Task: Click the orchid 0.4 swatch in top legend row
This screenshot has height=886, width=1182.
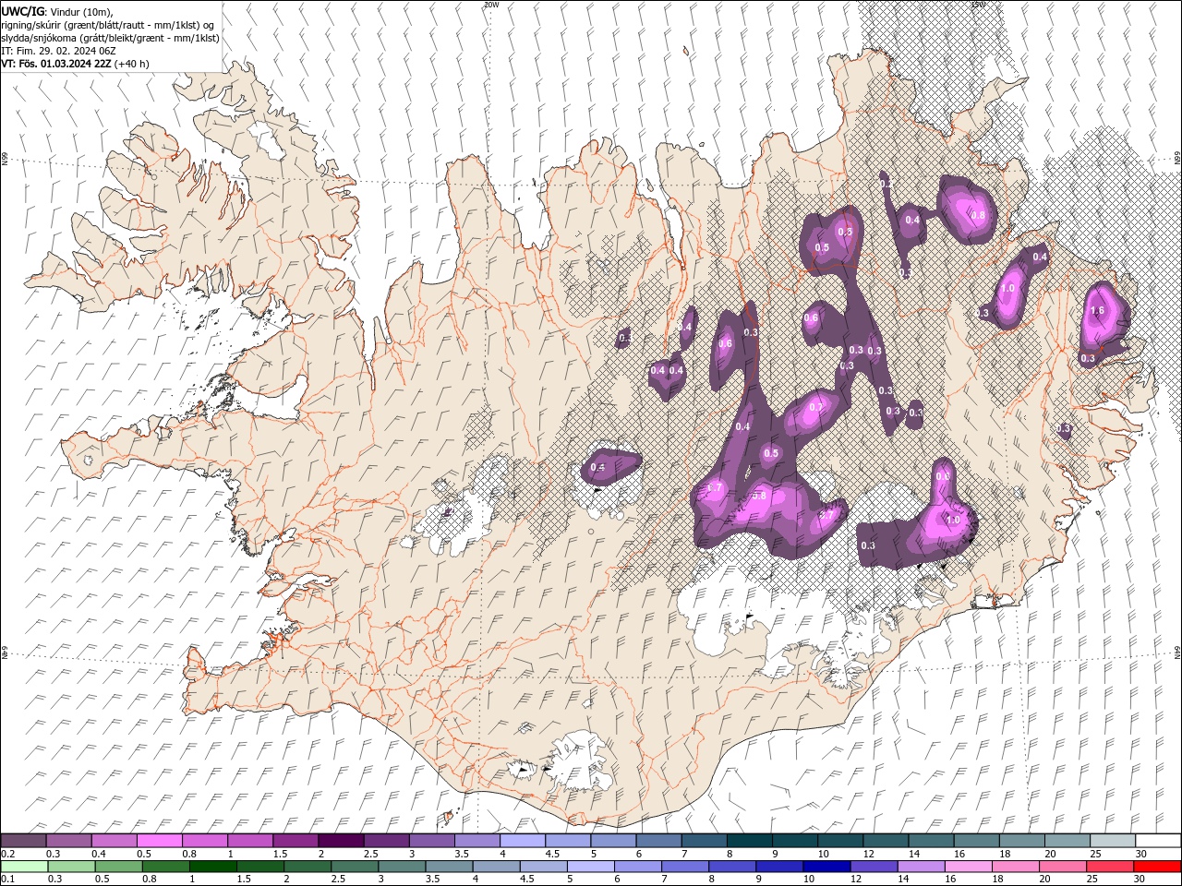Action: (115, 841)
